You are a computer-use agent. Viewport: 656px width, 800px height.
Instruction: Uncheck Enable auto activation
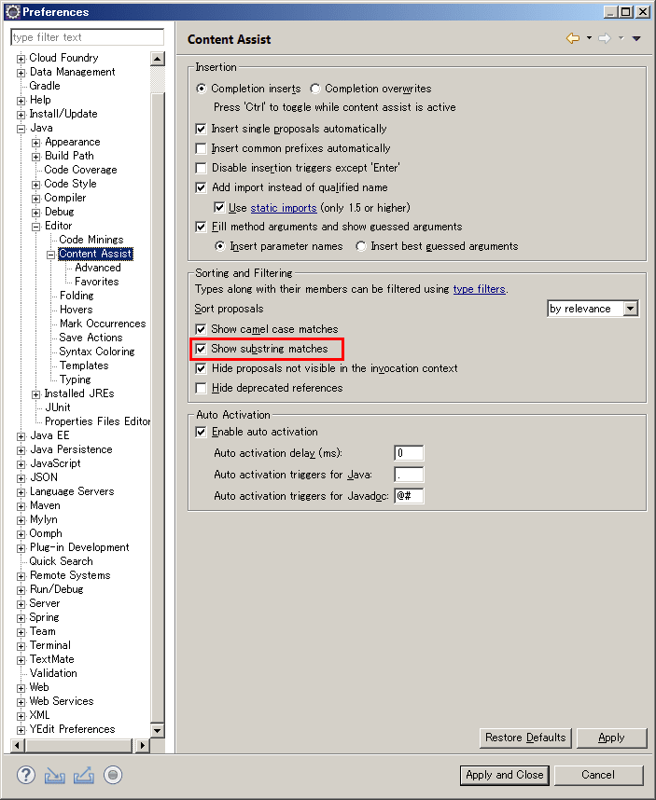point(202,432)
